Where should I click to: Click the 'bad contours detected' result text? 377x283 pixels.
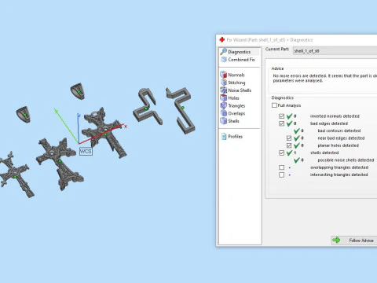pyautogui.click(x=339, y=130)
